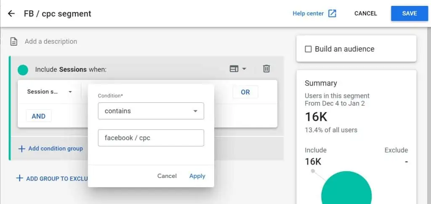Click the Include Sessions when label
This screenshot has height=204, width=431.
[x=71, y=70]
